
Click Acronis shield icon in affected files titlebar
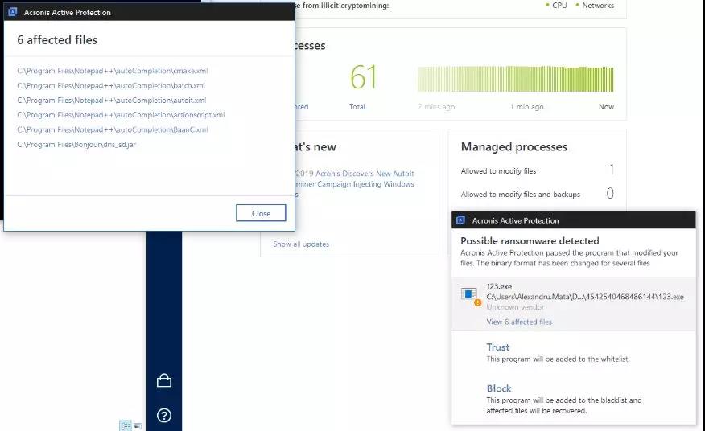pos(13,13)
